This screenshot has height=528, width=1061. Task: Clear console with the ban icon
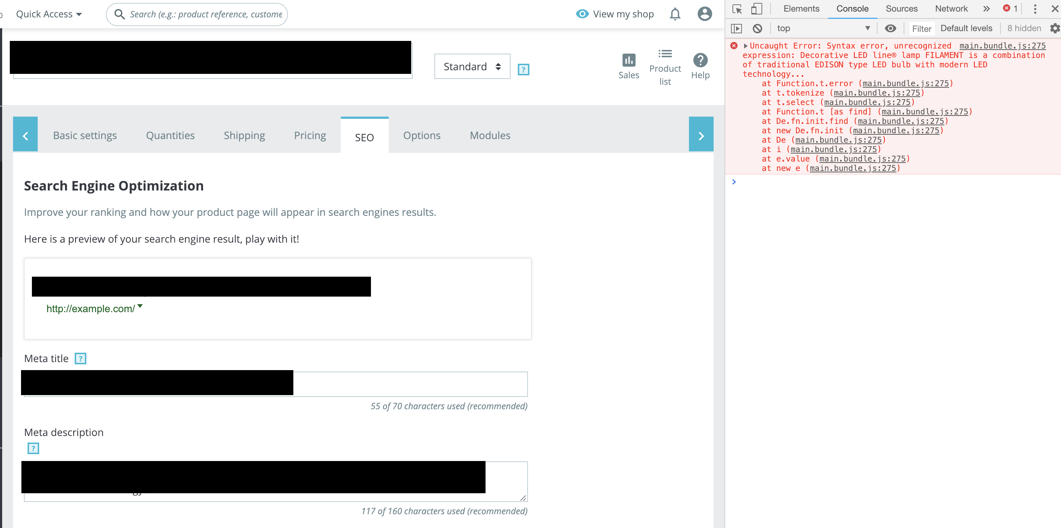pos(757,28)
